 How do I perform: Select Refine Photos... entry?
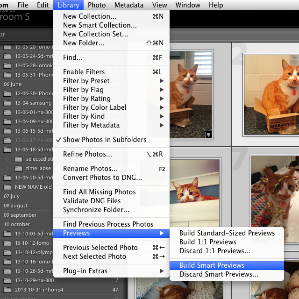tap(111, 154)
